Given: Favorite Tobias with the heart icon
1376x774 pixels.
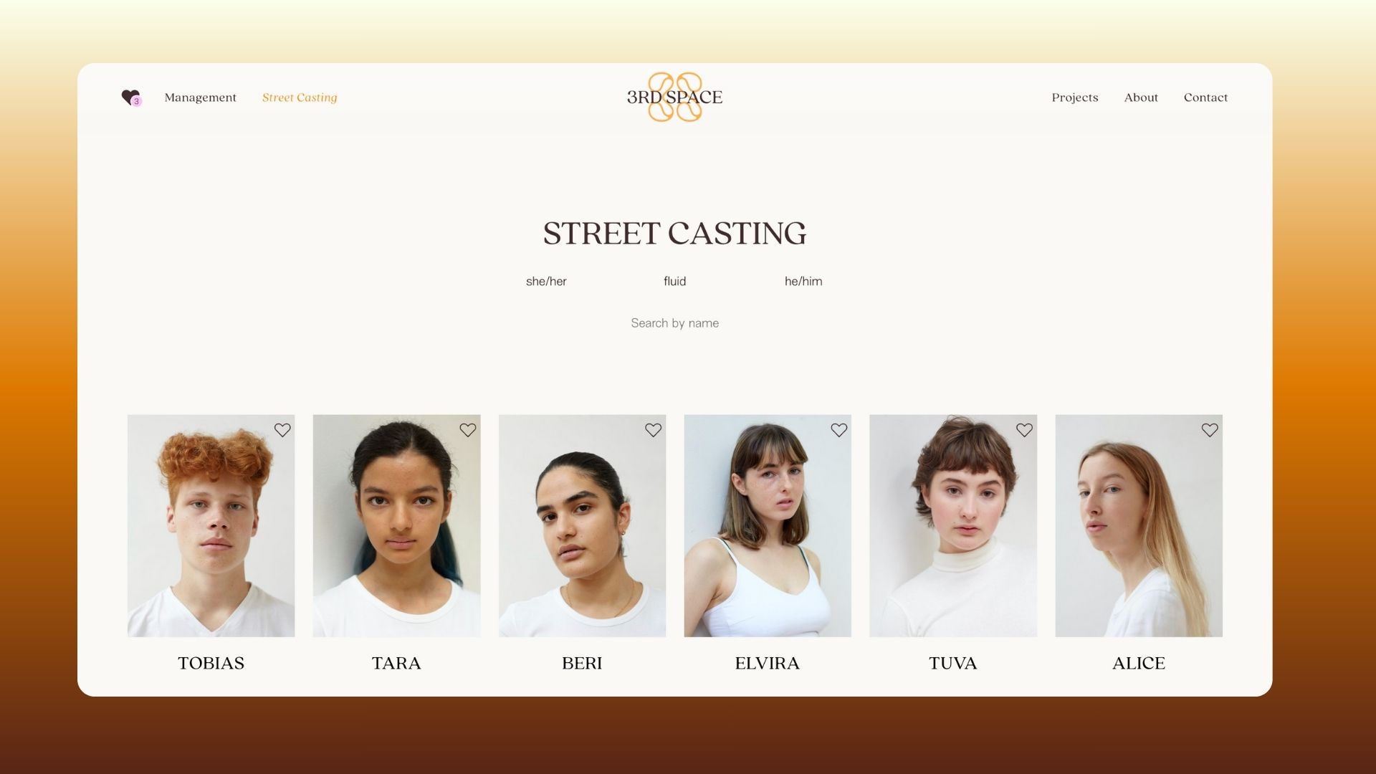Looking at the screenshot, I should [x=282, y=430].
